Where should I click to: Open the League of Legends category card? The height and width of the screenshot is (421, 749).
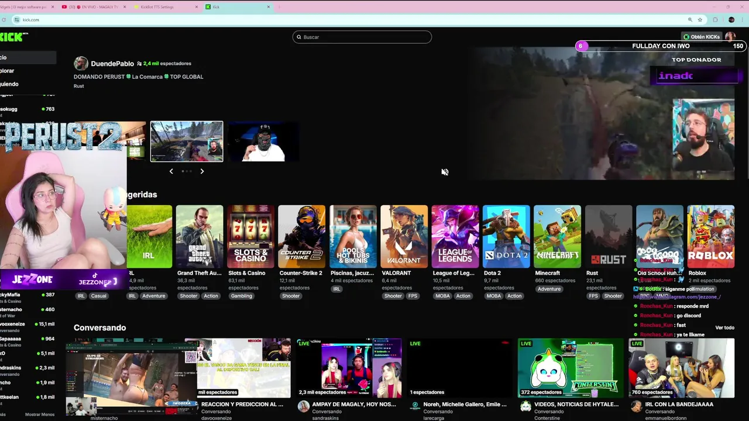(455, 236)
